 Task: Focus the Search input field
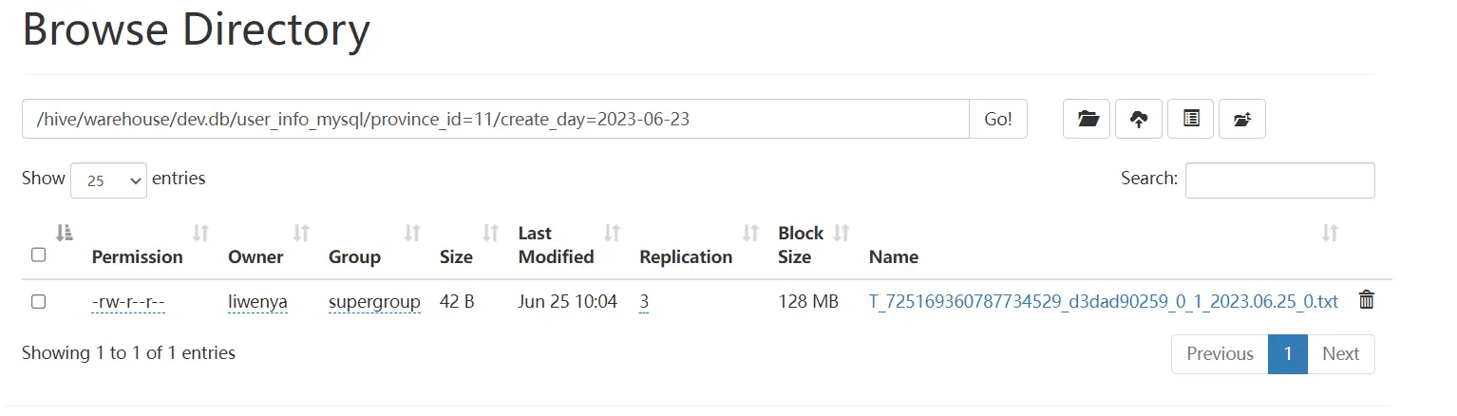click(1279, 180)
